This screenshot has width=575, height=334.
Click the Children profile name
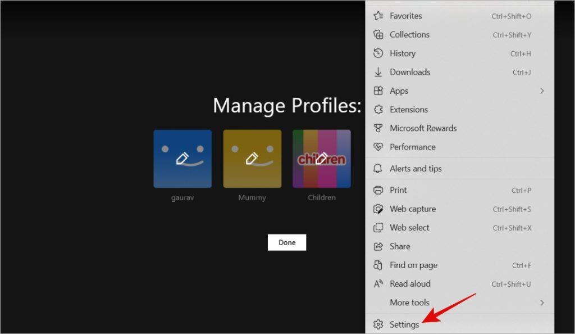tap(322, 197)
